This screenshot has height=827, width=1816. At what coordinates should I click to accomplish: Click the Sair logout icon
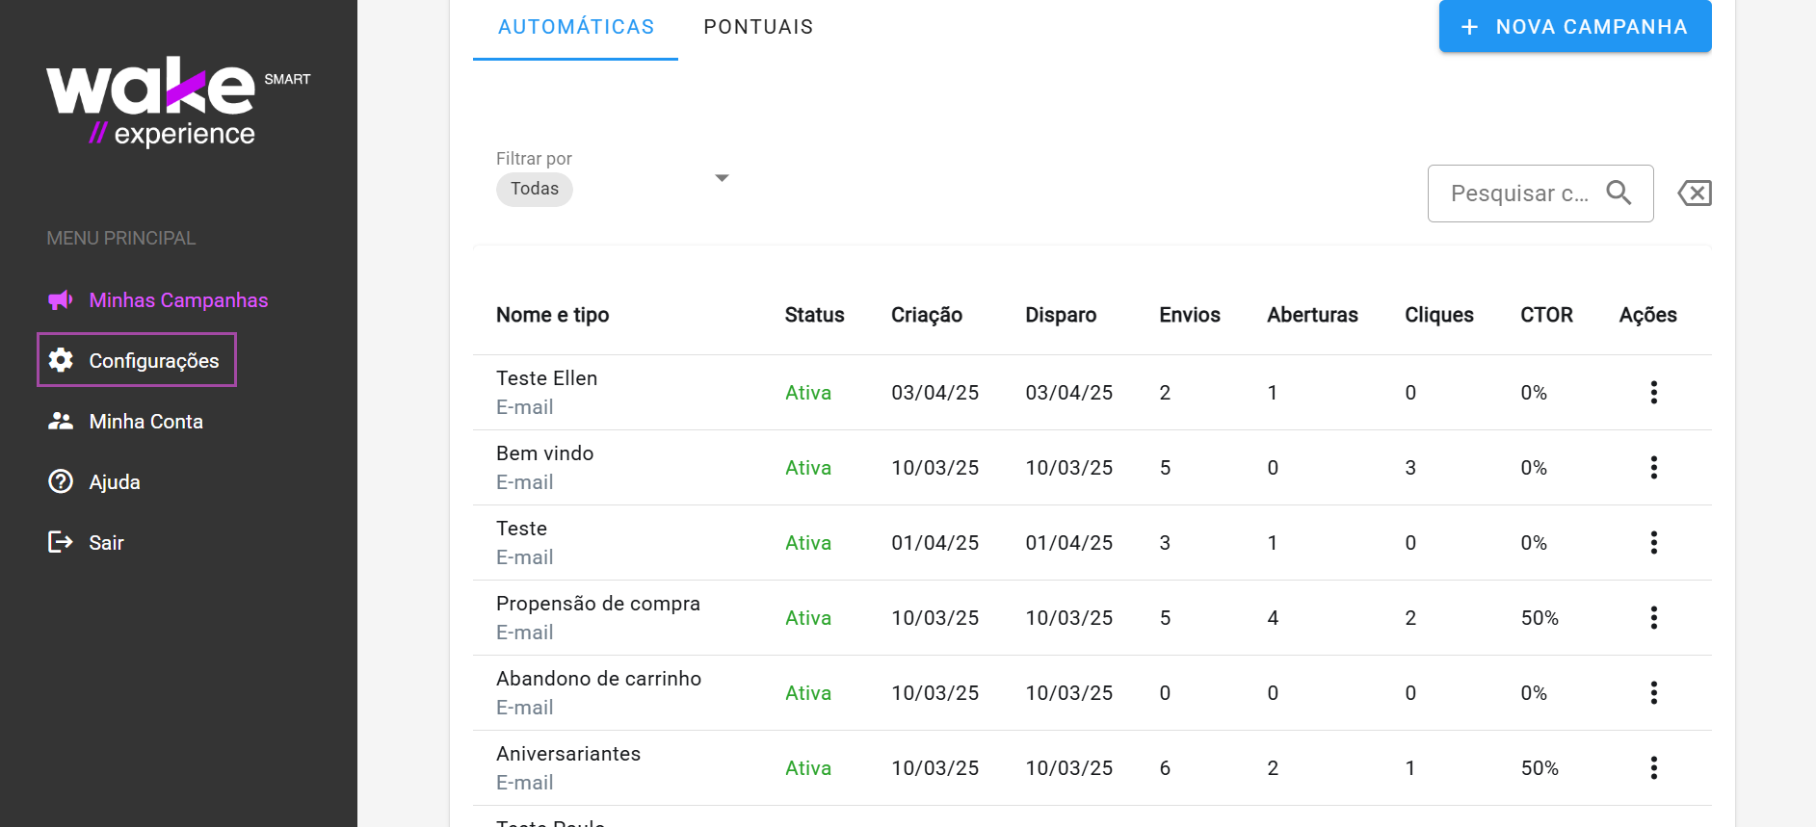[61, 542]
